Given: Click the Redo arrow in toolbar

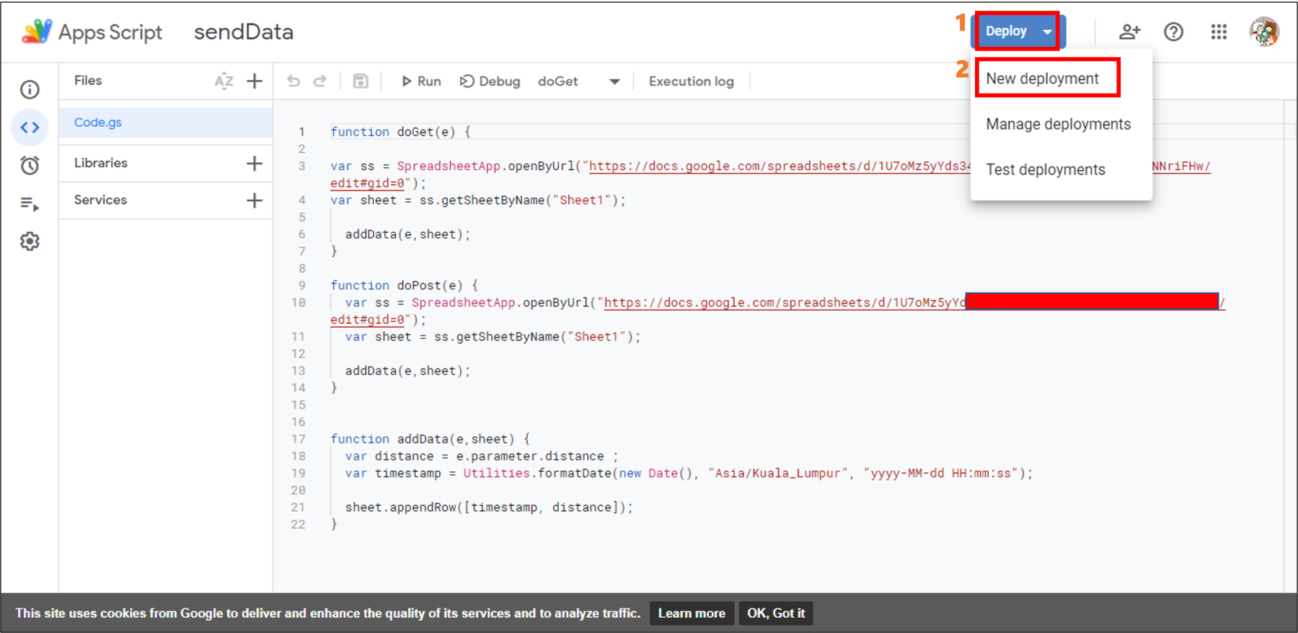Looking at the screenshot, I should pos(320,81).
